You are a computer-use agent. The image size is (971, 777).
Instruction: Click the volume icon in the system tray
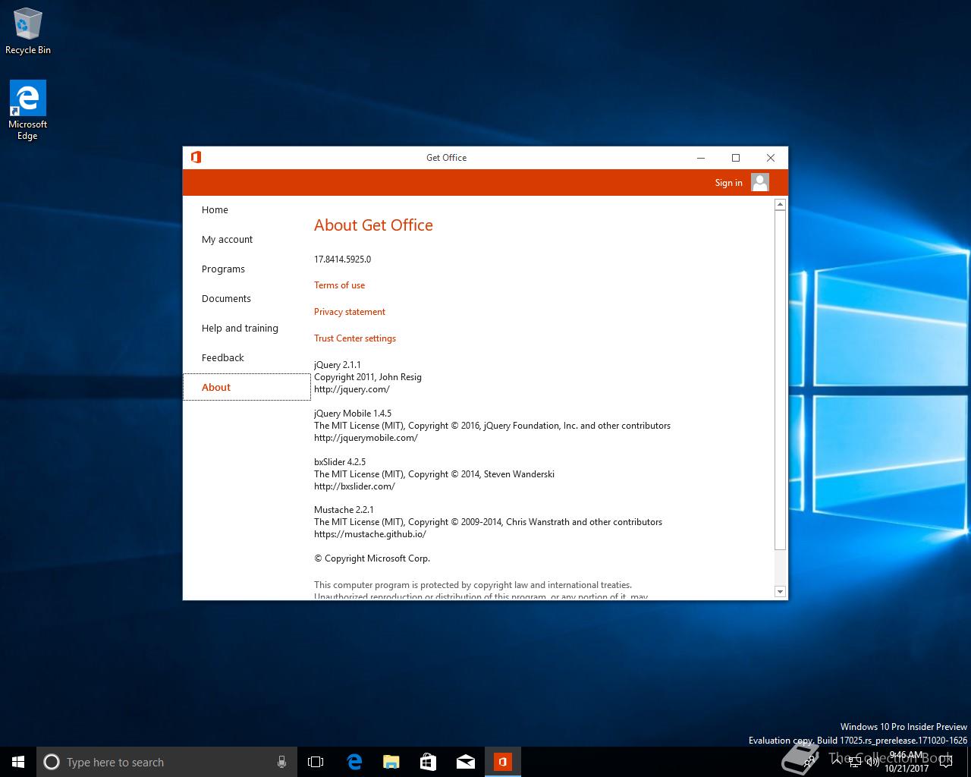pos(873,762)
